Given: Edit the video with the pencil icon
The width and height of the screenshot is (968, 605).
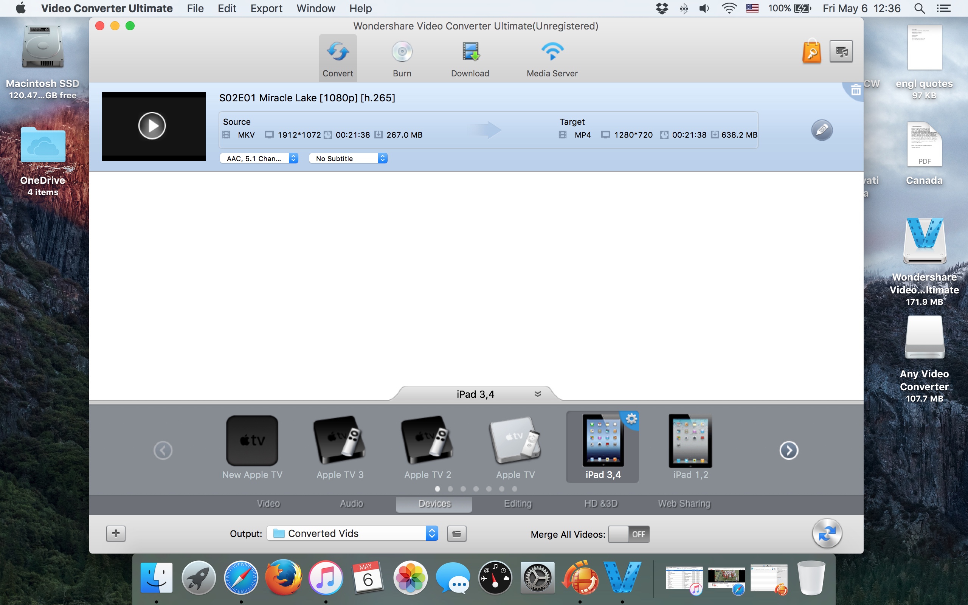Looking at the screenshot, I should (x=822, y=130).
